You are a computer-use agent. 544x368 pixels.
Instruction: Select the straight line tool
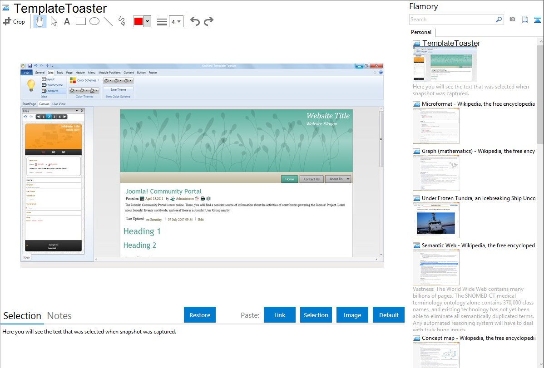click(x=108, y=21)
